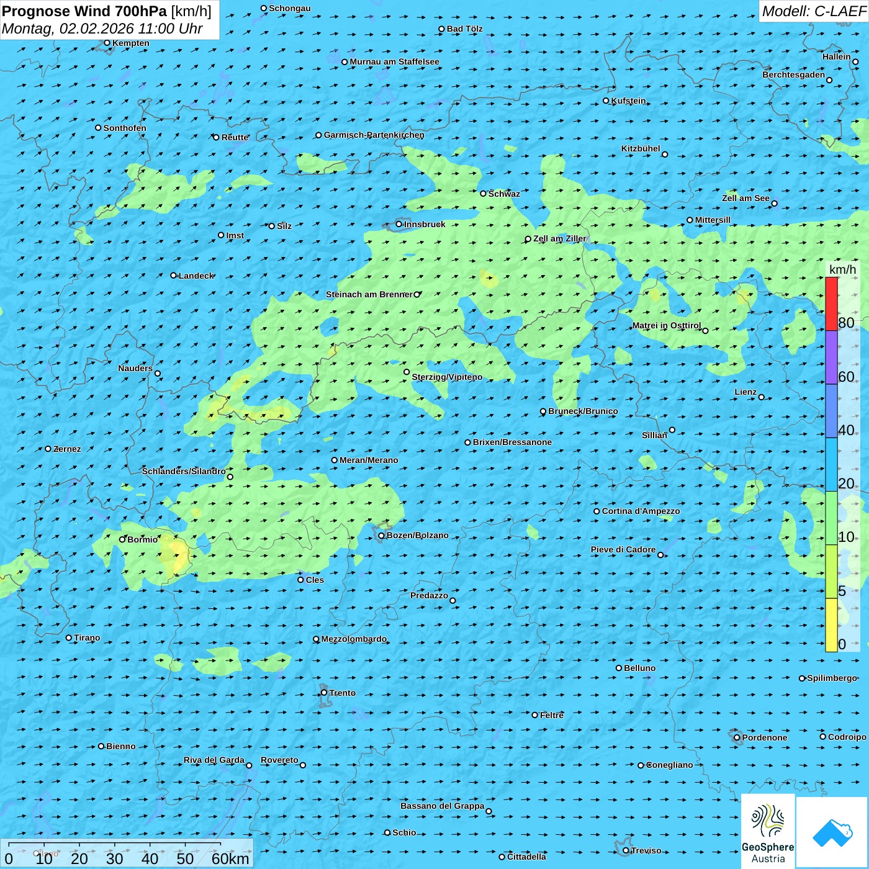Click the 'Kempten' label
Image resolution: width=869 pixels, height=869 pixels.
tap(130, 43)
